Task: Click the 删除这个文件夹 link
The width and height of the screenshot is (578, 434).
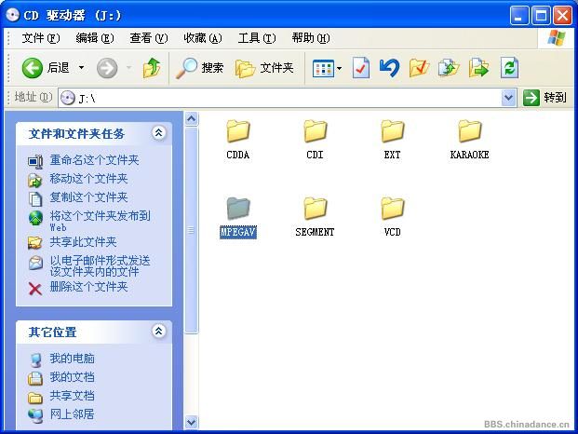Action: tap(88, 288)
